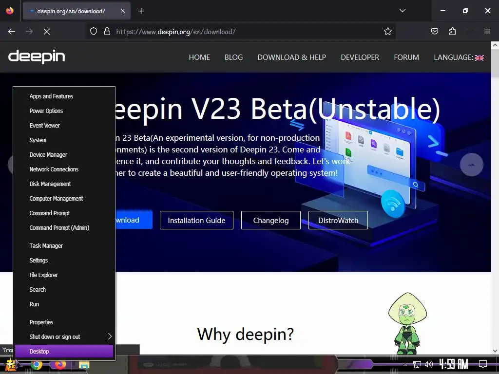Image resolution: width=499 pixels, height=374 pixels.
Task: Open Network Connections from the menu
Action: [x=64, y=169]
